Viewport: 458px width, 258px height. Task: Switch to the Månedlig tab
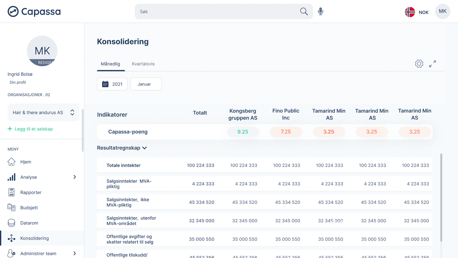point(111,64)
